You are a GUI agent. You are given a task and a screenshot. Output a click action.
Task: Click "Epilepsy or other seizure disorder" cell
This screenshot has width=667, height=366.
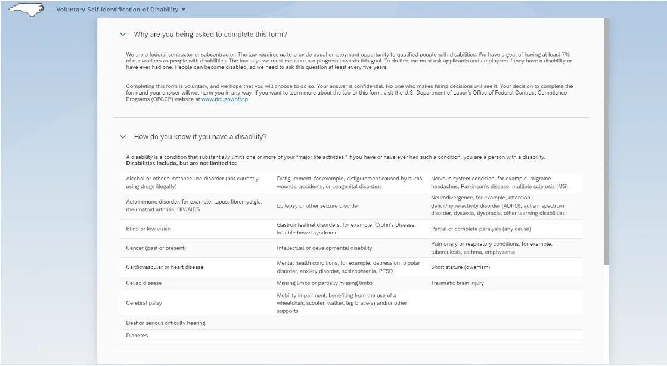click(x=318, y=206)
